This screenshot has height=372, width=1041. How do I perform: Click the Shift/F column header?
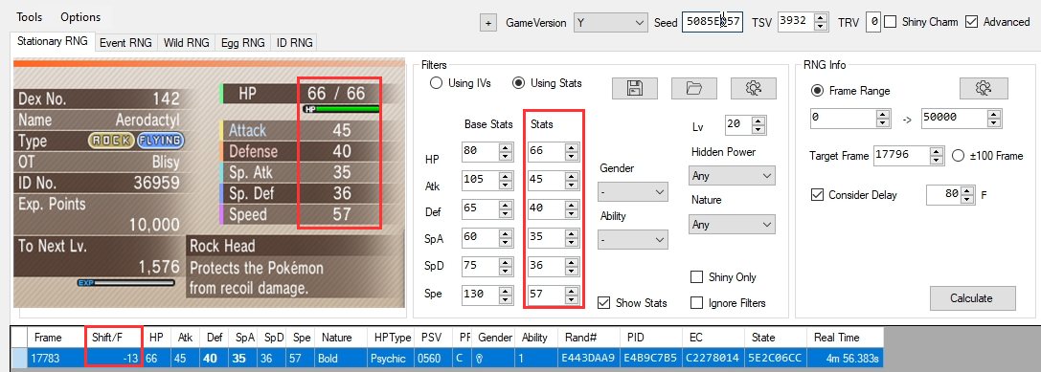coord(114,338)
